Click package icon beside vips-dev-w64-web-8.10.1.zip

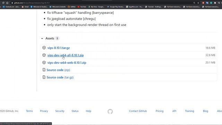click(44, 62)
